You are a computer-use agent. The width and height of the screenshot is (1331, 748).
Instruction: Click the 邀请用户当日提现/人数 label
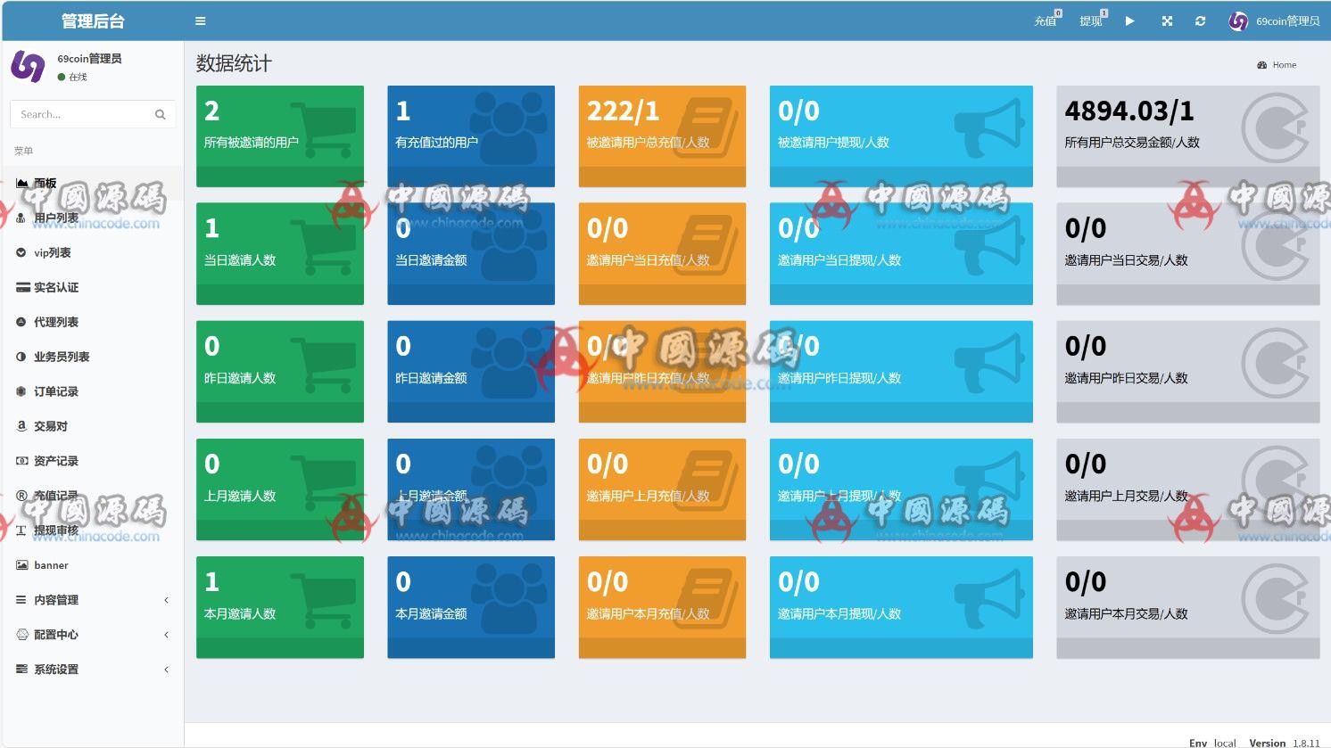click(x=839, y=260)
